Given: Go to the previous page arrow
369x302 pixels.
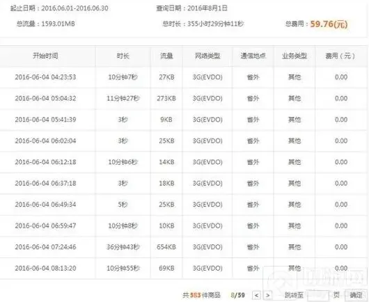Looking at the screenshot, I should pyautogui.click(x=256, y=295).
